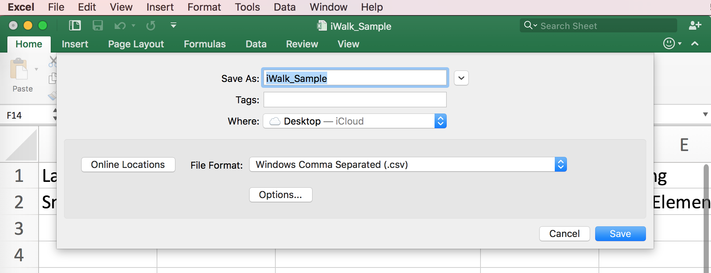Open the File Format dropdown
The height and width of the screenshot is (273, 711).
408,164
